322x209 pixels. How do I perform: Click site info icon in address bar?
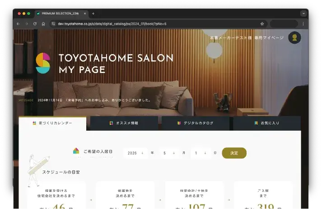click(53, 23)
